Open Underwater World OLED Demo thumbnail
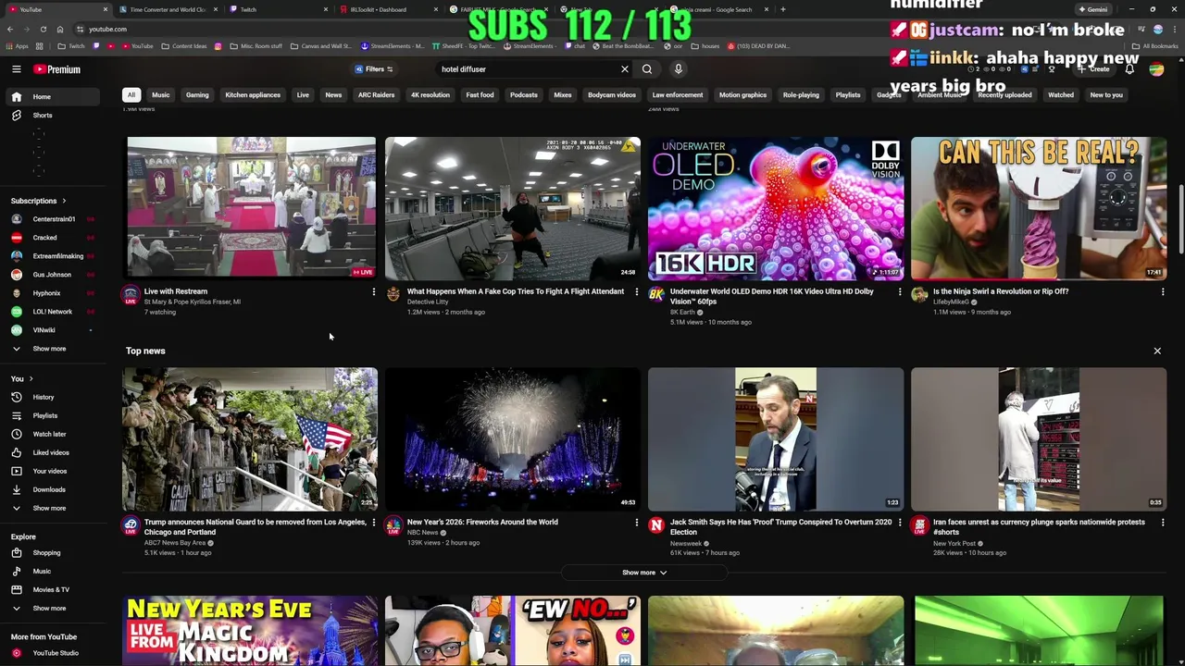Viewport: 1185px width, 666px height. pyautogui.click(x=776, y=208)
